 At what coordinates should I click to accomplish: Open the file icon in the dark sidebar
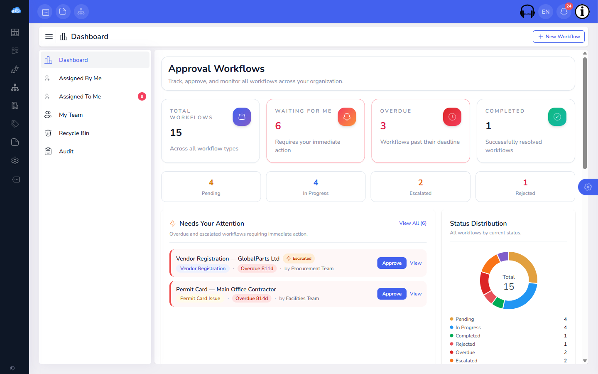[x=15, y=142]
